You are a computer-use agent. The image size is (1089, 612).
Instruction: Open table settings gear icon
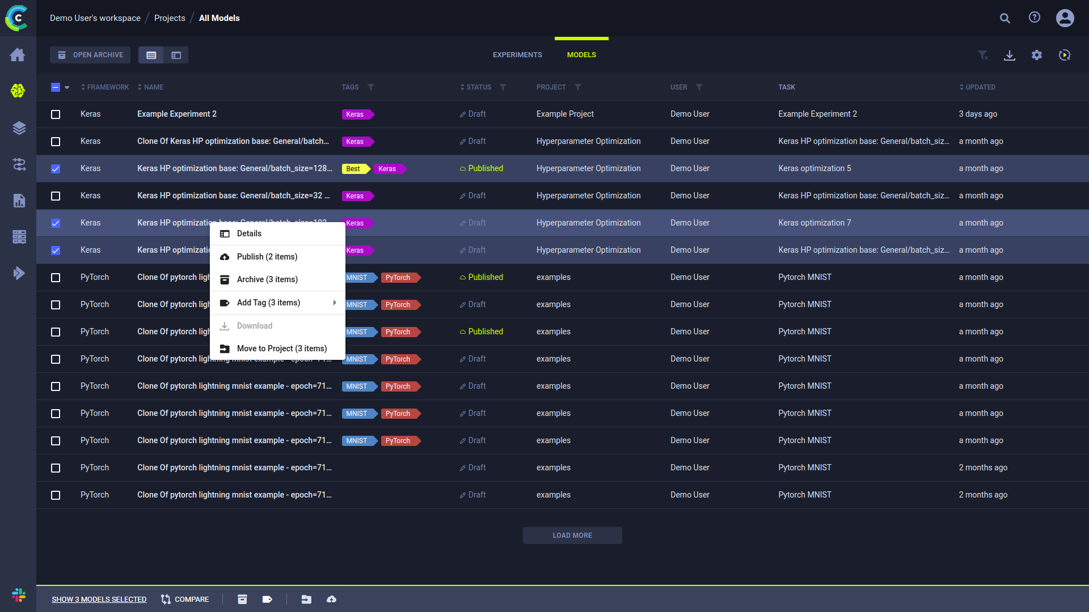pos(1037,55)
